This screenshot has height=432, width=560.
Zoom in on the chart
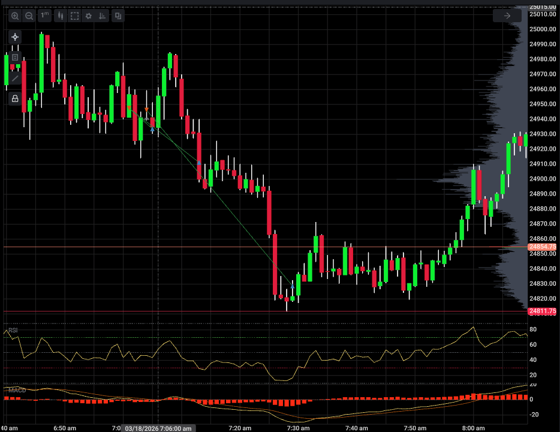click(x=15, y=16)
